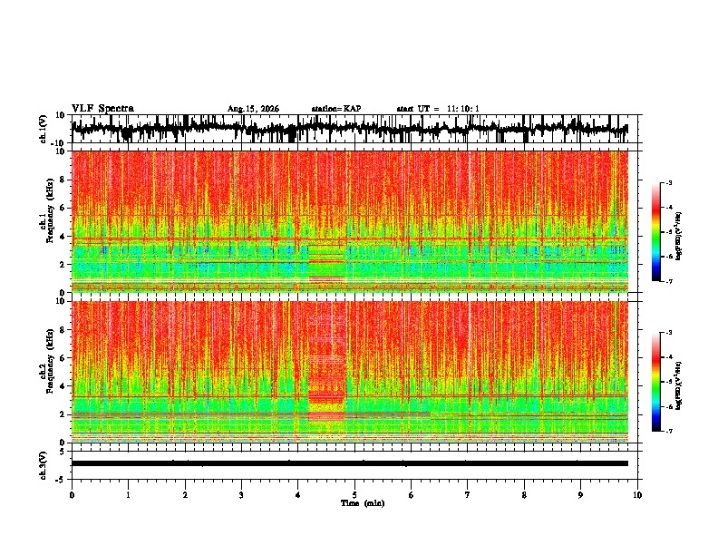
Task: Click the ch.3(V) black waveform band
Action: click(x=350, y=463)
